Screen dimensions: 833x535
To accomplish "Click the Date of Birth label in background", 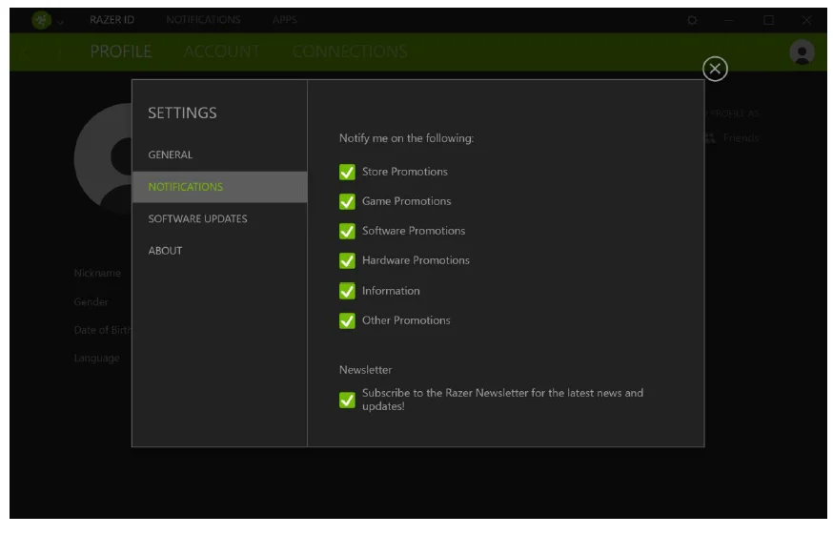I will point(103,330).
